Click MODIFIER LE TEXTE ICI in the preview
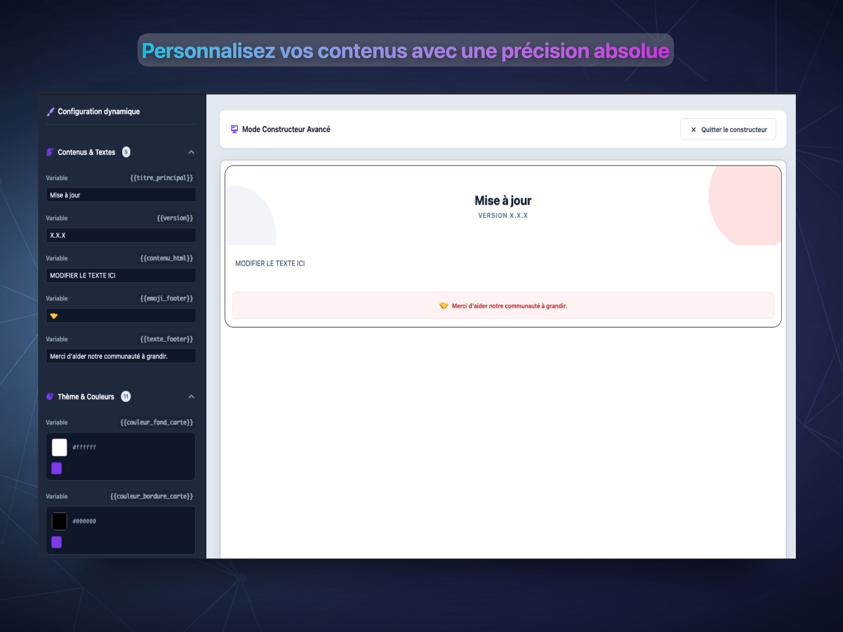Viewport: 843px width, 632px height. pyautogui.click(x=270, y=263)
